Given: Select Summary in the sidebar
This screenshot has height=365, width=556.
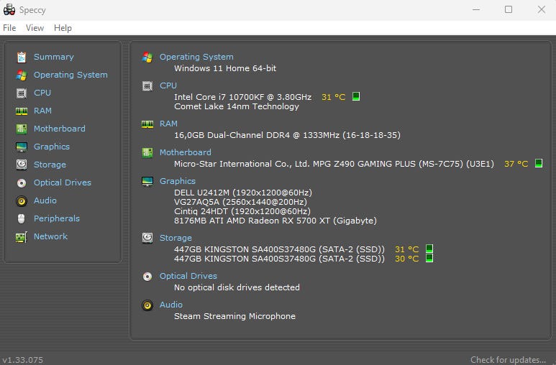Looking at the screenshot, I should [53, 57].
